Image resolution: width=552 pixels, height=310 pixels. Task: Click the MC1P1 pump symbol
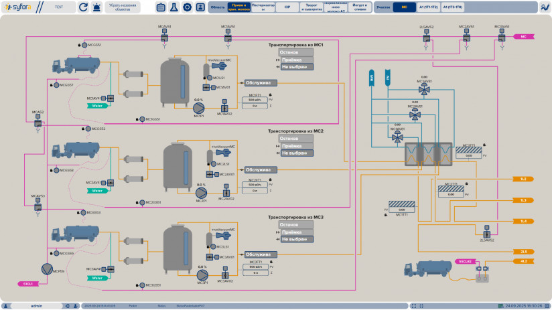coord(198,107)
